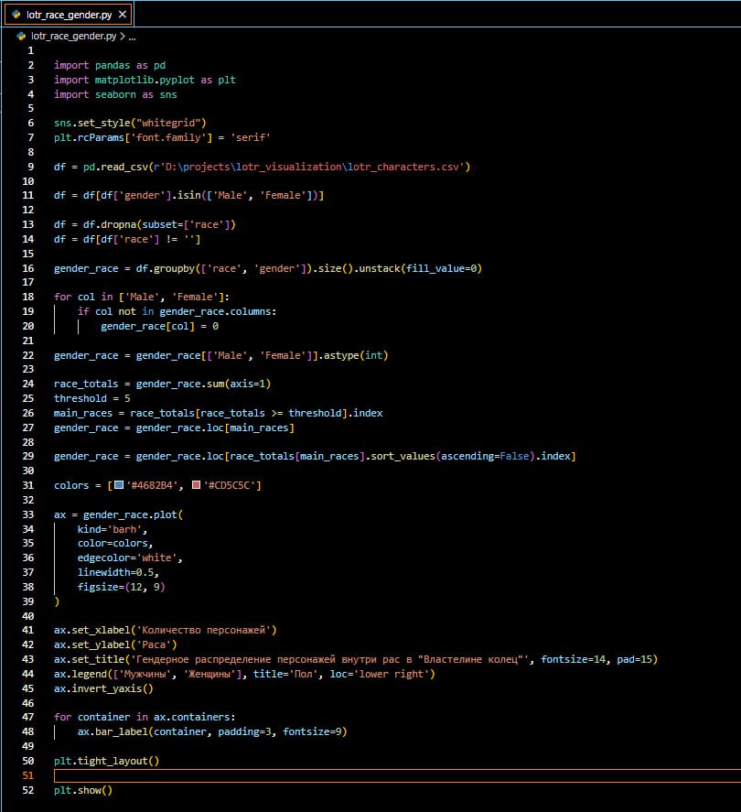The width and height of the screenshot is (741, 812).
Task: Click 'edgecolor' on line 36
Action: click(x=103, y=558)
